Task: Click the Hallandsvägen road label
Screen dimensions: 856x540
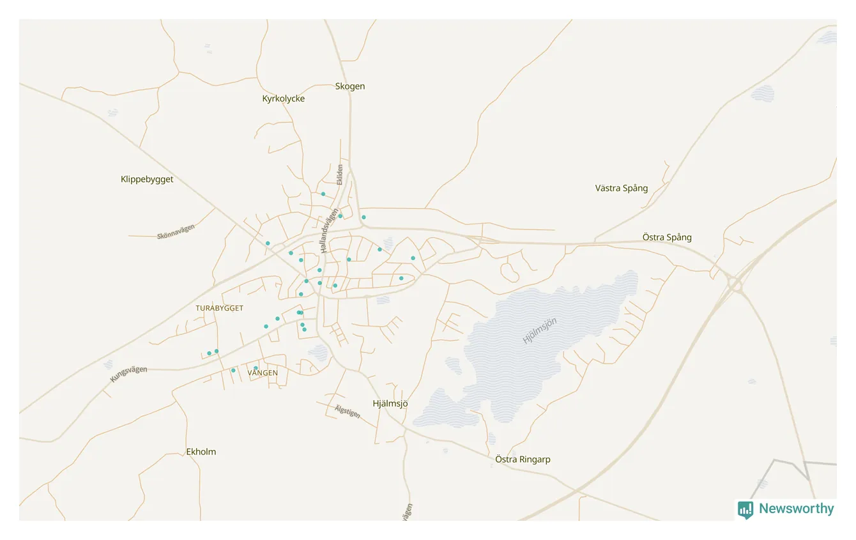Action: [x=329, y=231]
